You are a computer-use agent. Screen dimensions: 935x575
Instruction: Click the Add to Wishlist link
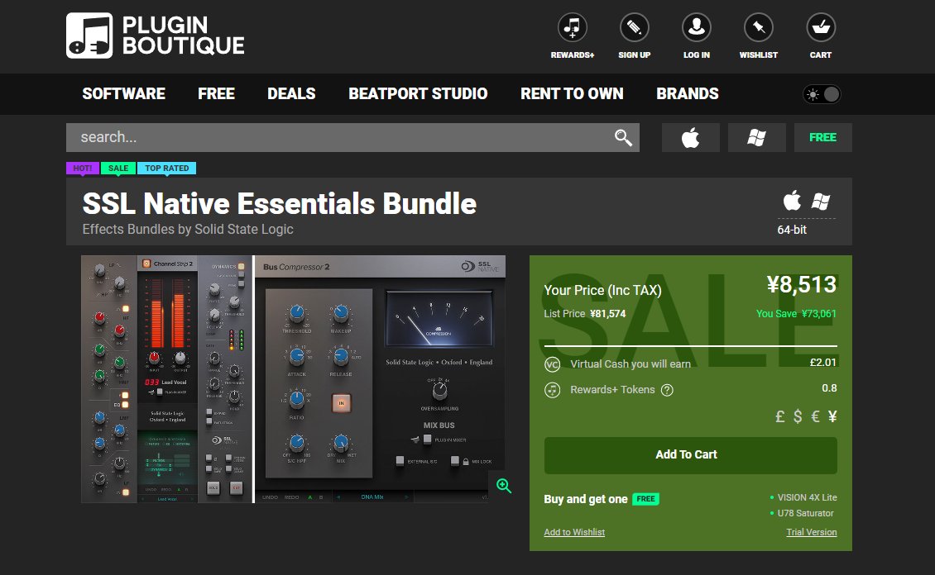[574, 532]
